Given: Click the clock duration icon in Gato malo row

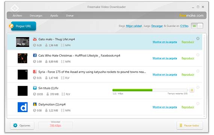Looking at the screenshot, I should tap(35, 45).
